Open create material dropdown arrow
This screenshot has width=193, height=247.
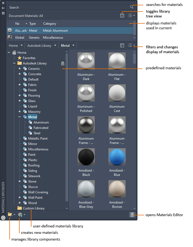(x=25, y=215)
